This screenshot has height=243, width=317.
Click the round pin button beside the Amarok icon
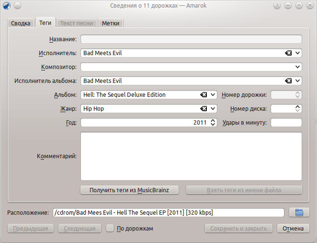[18, 6]
